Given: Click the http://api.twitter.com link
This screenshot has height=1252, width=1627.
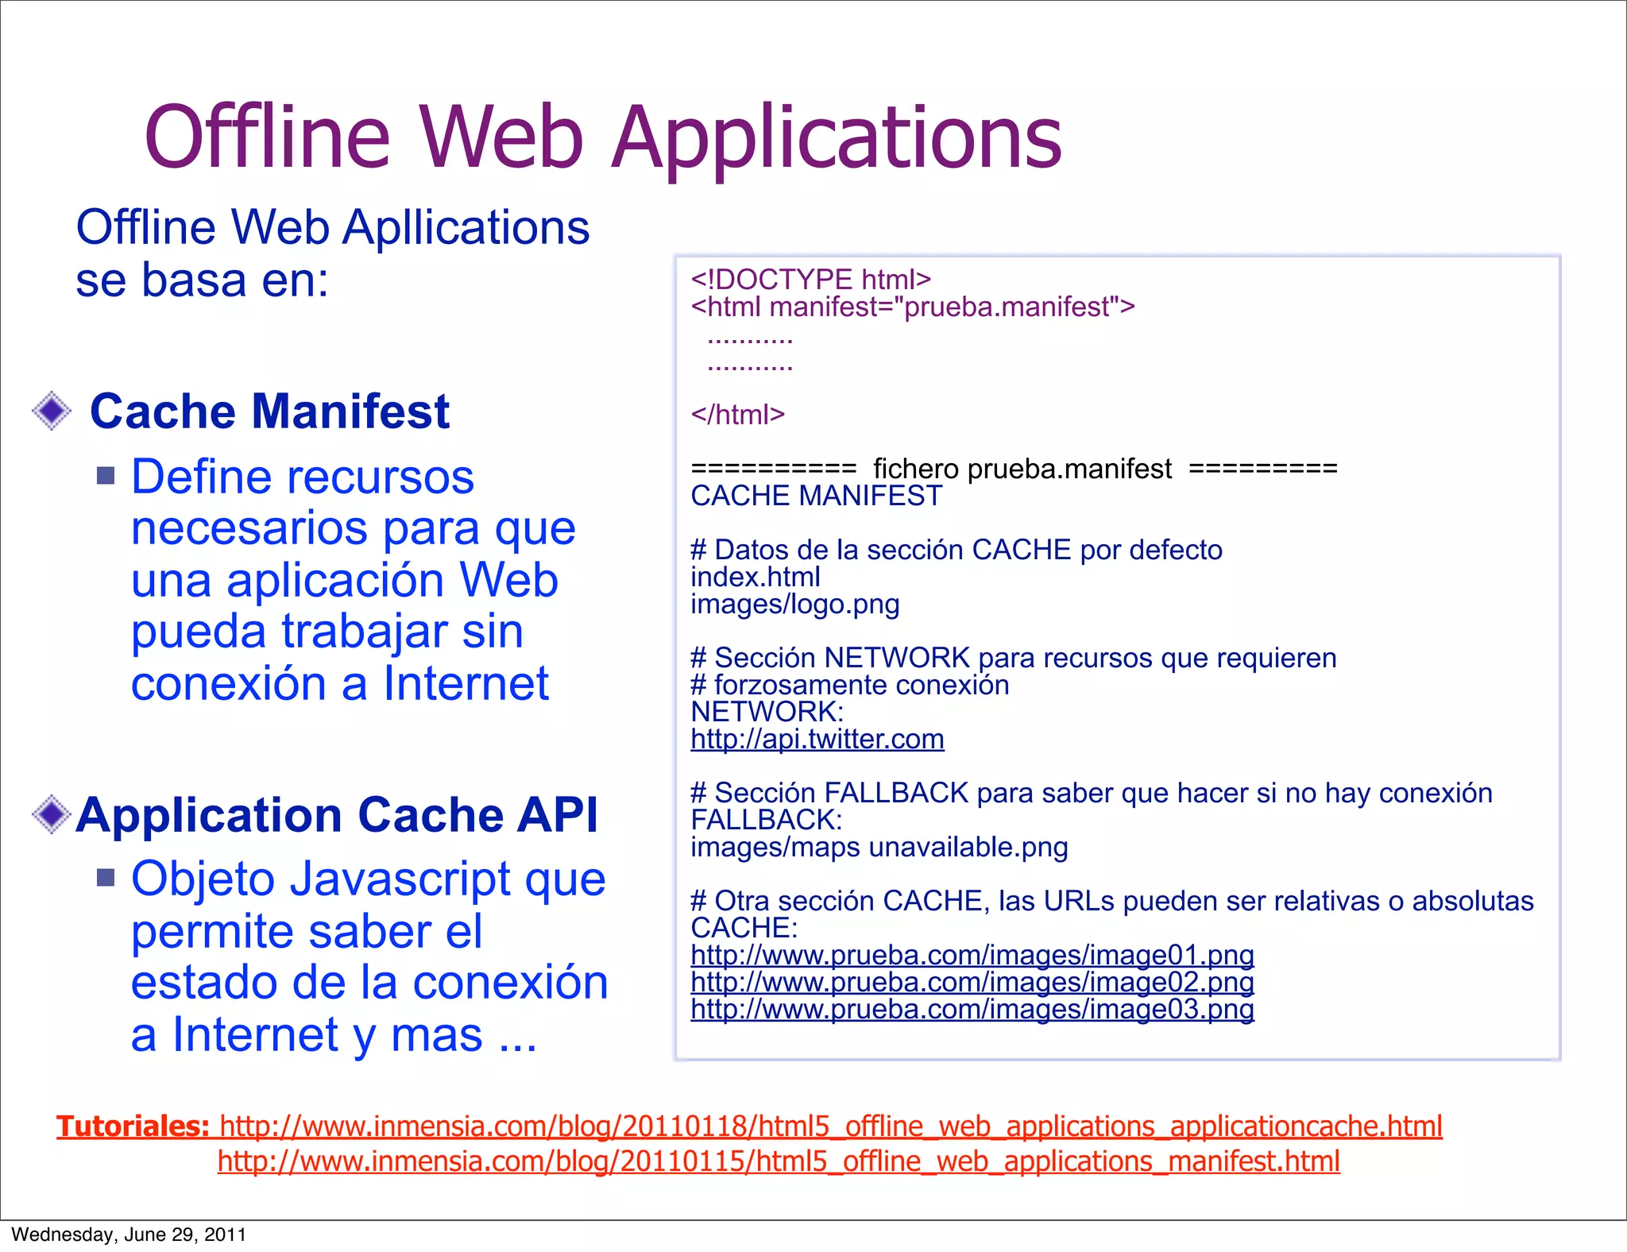Looking at the screenshot, I should (817, 739).
